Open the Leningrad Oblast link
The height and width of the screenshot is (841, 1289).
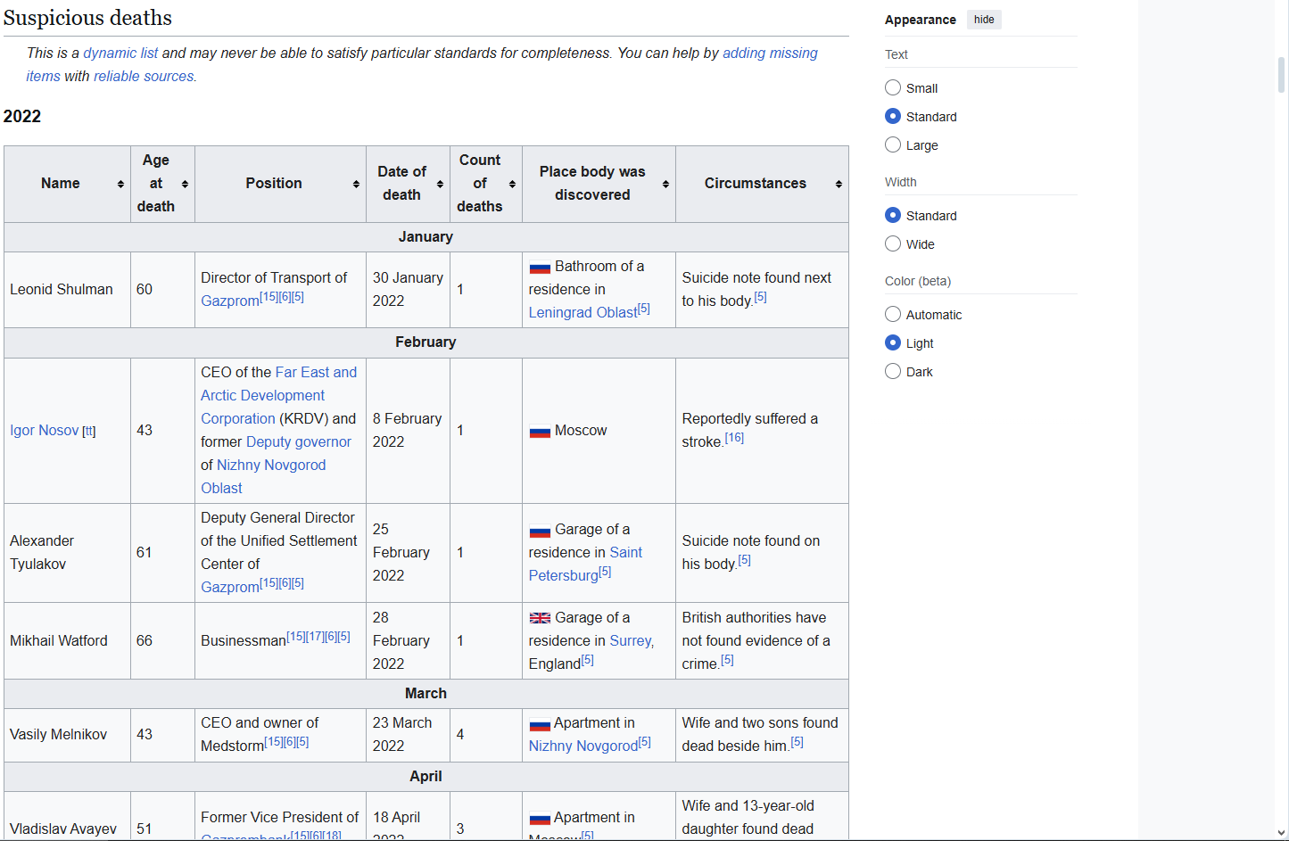[583, 313]
